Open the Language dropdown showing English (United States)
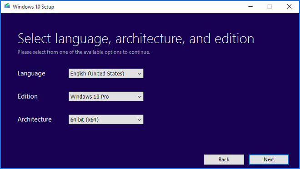Viewport: 300px width, 169px height. [106, 74]
